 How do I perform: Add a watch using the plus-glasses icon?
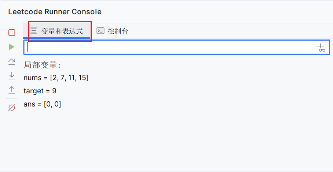tap(321, 48)
